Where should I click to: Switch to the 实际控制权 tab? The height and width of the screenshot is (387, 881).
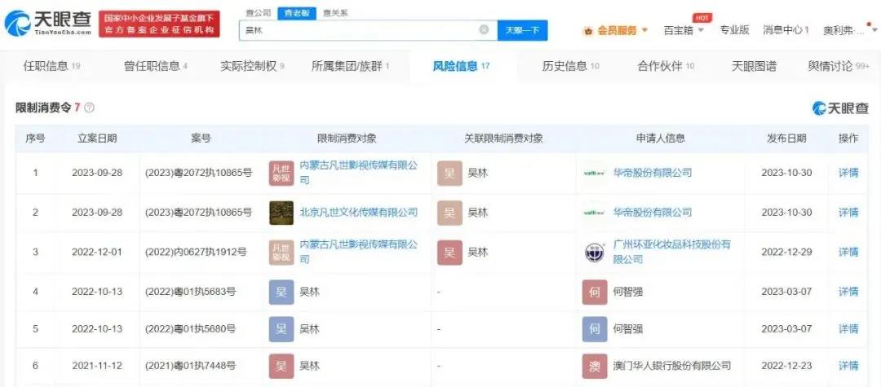point(252,66)
